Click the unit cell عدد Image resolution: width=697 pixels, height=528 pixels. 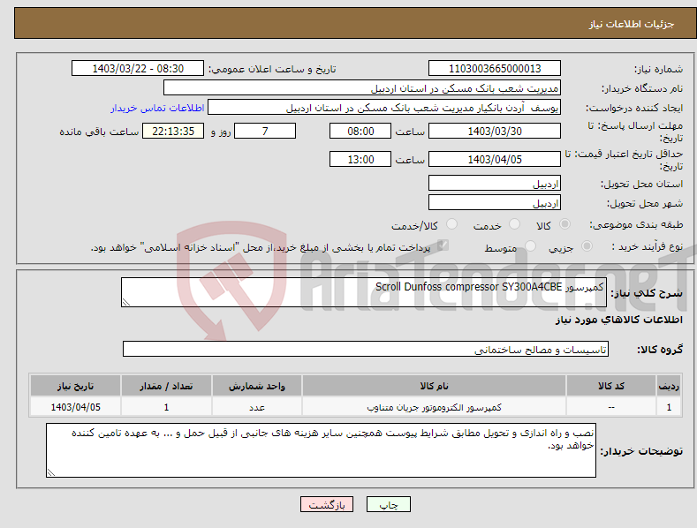[257, 407]
